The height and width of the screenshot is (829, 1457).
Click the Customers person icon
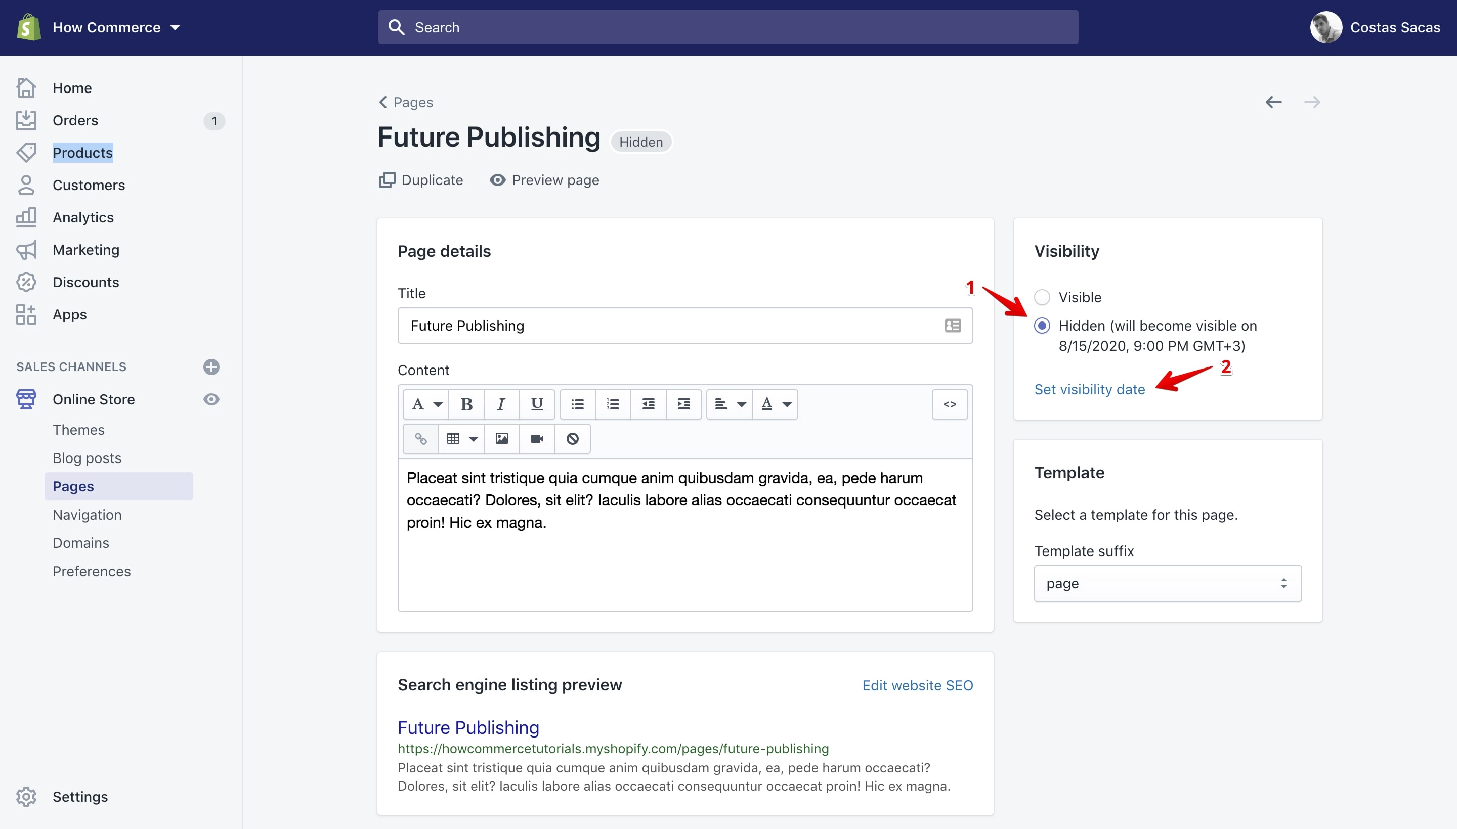[26, 185]
